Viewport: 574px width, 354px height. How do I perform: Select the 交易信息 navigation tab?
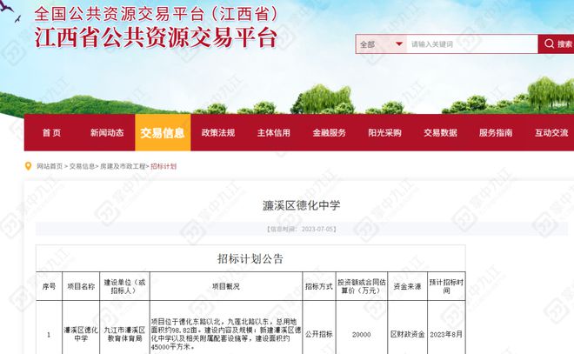coord(163,132)
